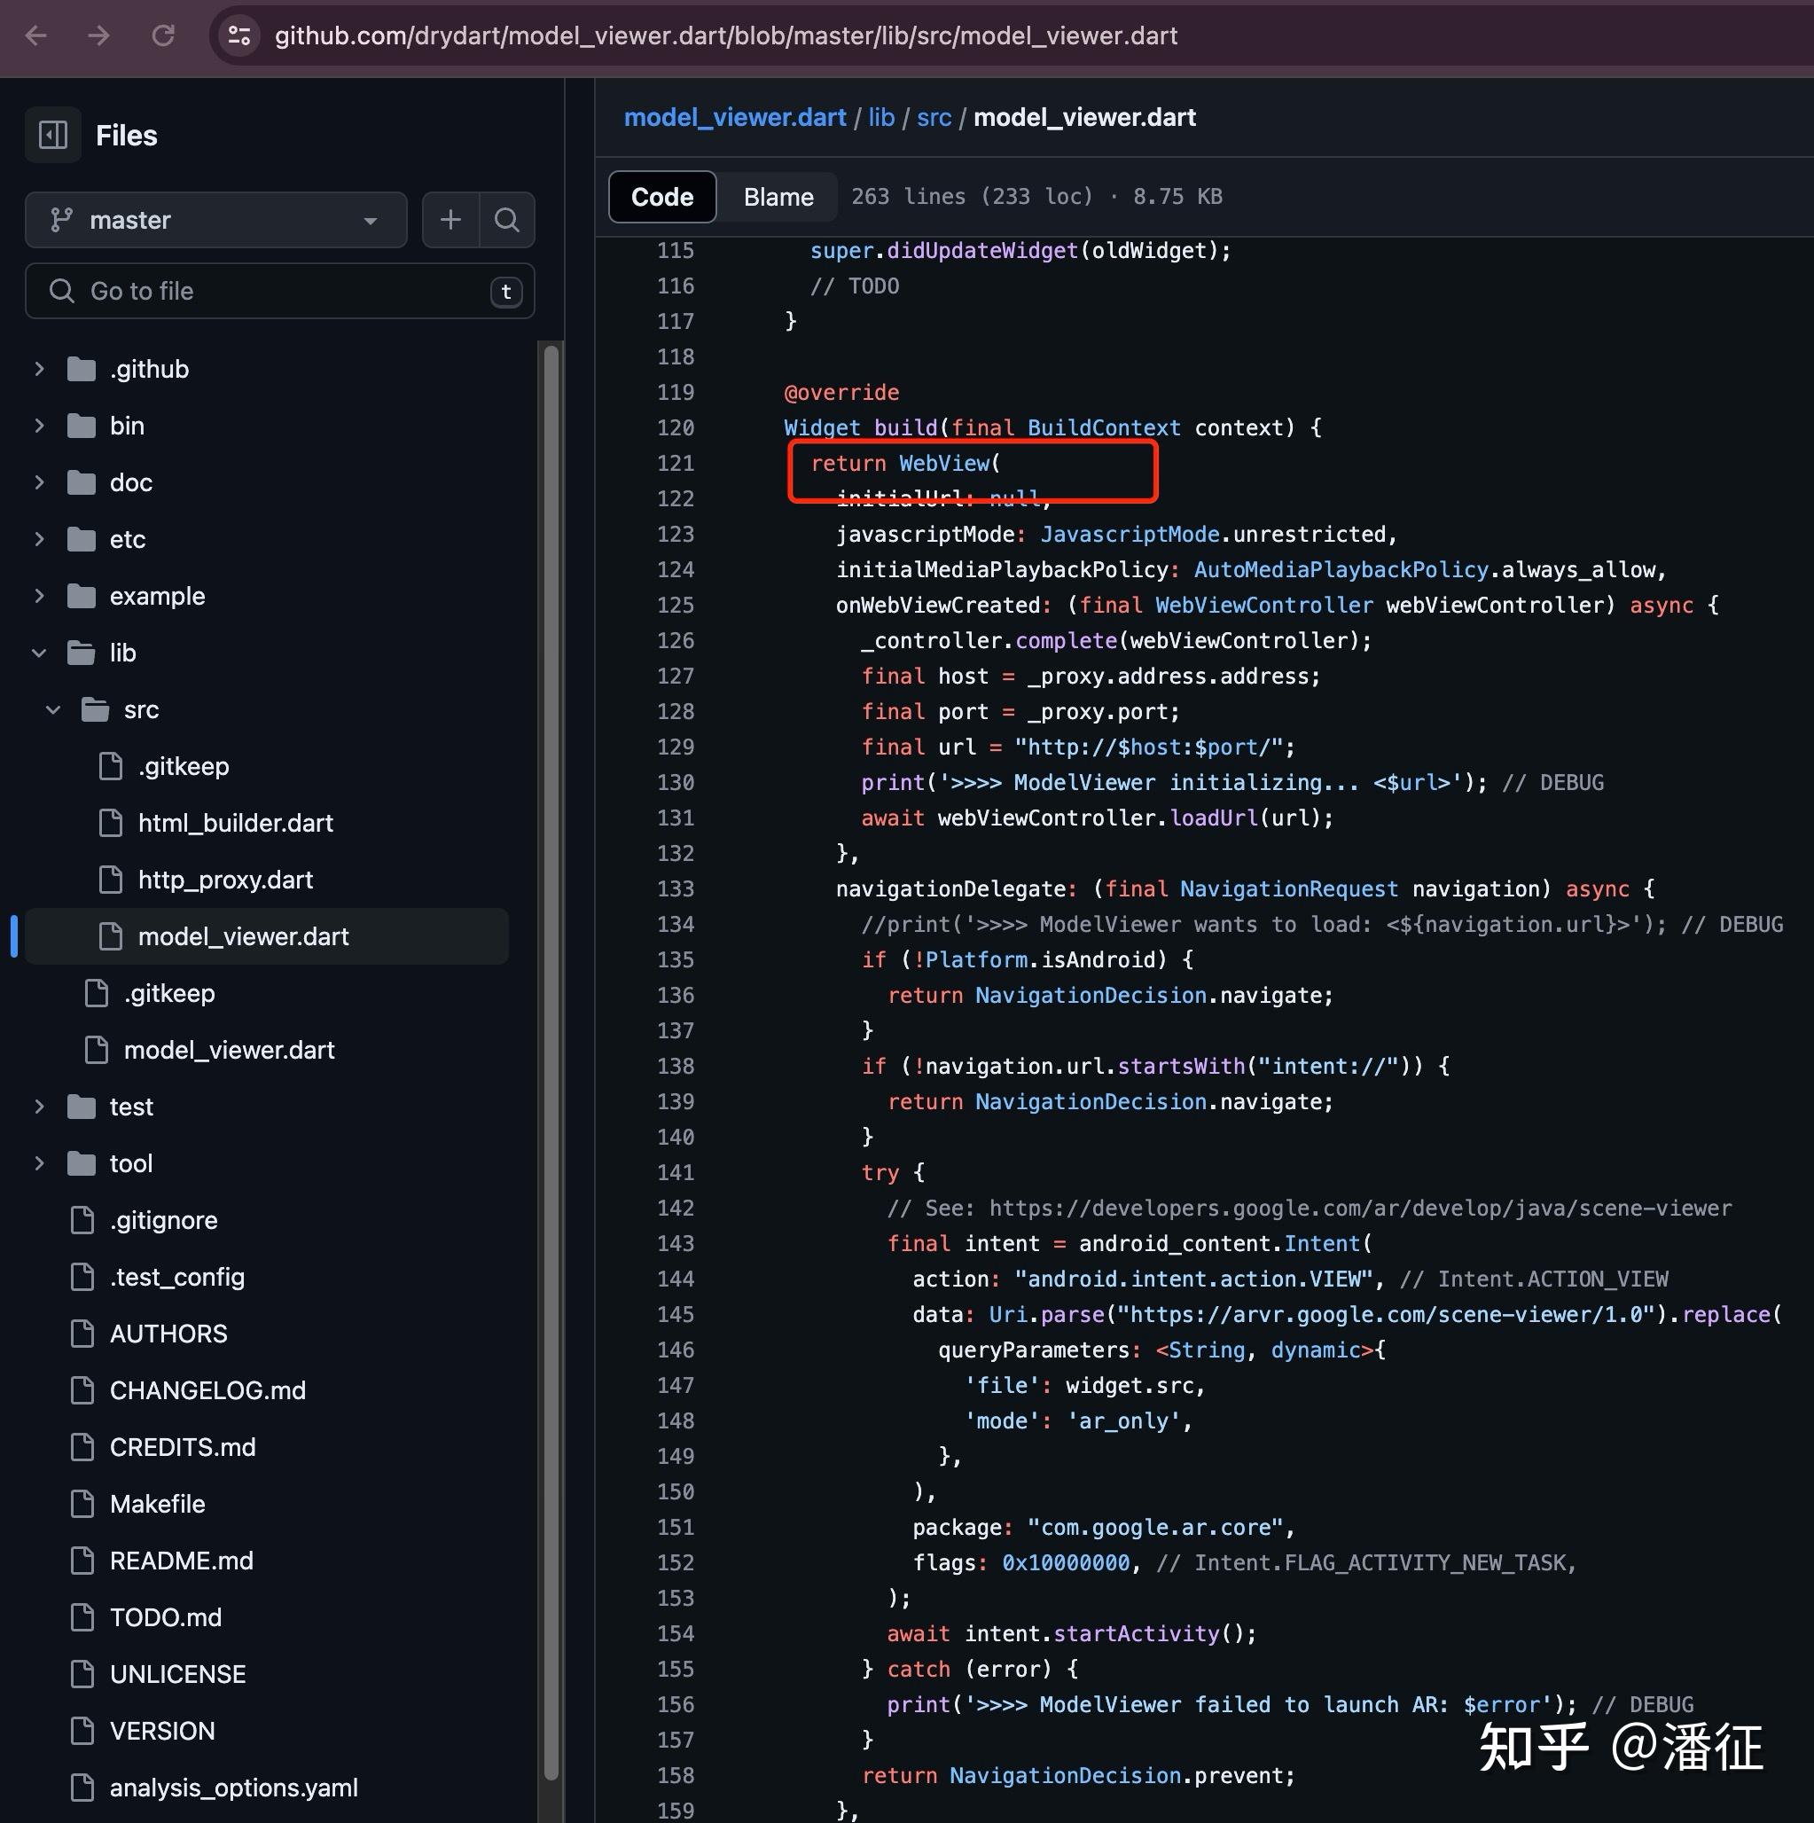The height and width of the screenshot is (1823, 1814).
Task: Select the Code tab
Action: coord(662,197)
